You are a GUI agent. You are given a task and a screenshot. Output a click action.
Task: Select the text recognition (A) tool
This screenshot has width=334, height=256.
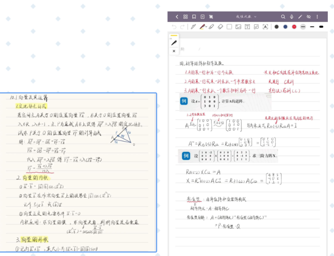coord(265,27)
